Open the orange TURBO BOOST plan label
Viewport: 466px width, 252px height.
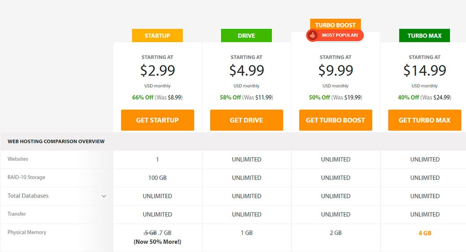[335, 25]
